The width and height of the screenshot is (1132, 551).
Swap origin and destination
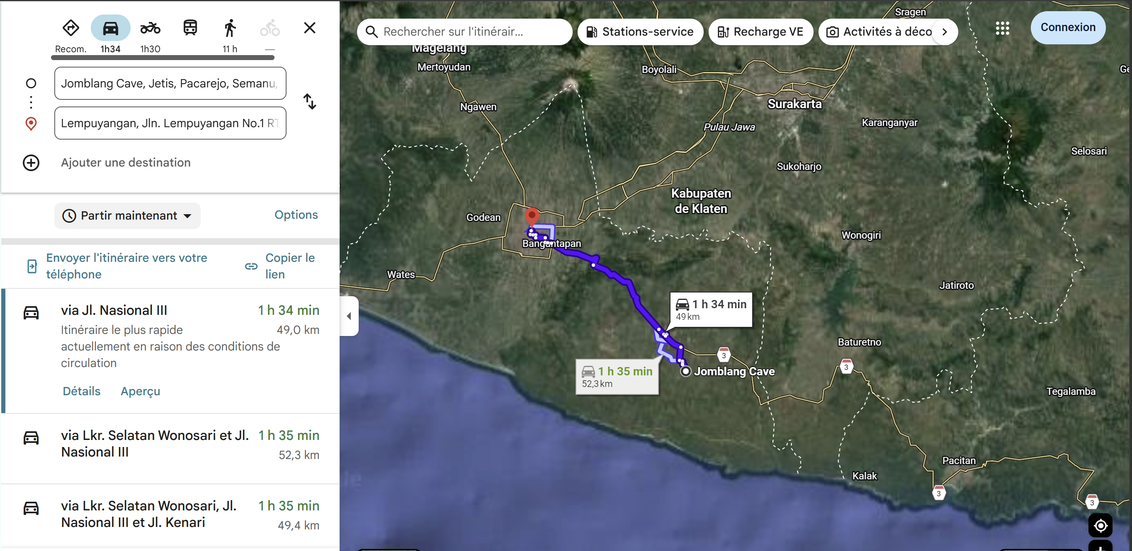tap(310, 101)
